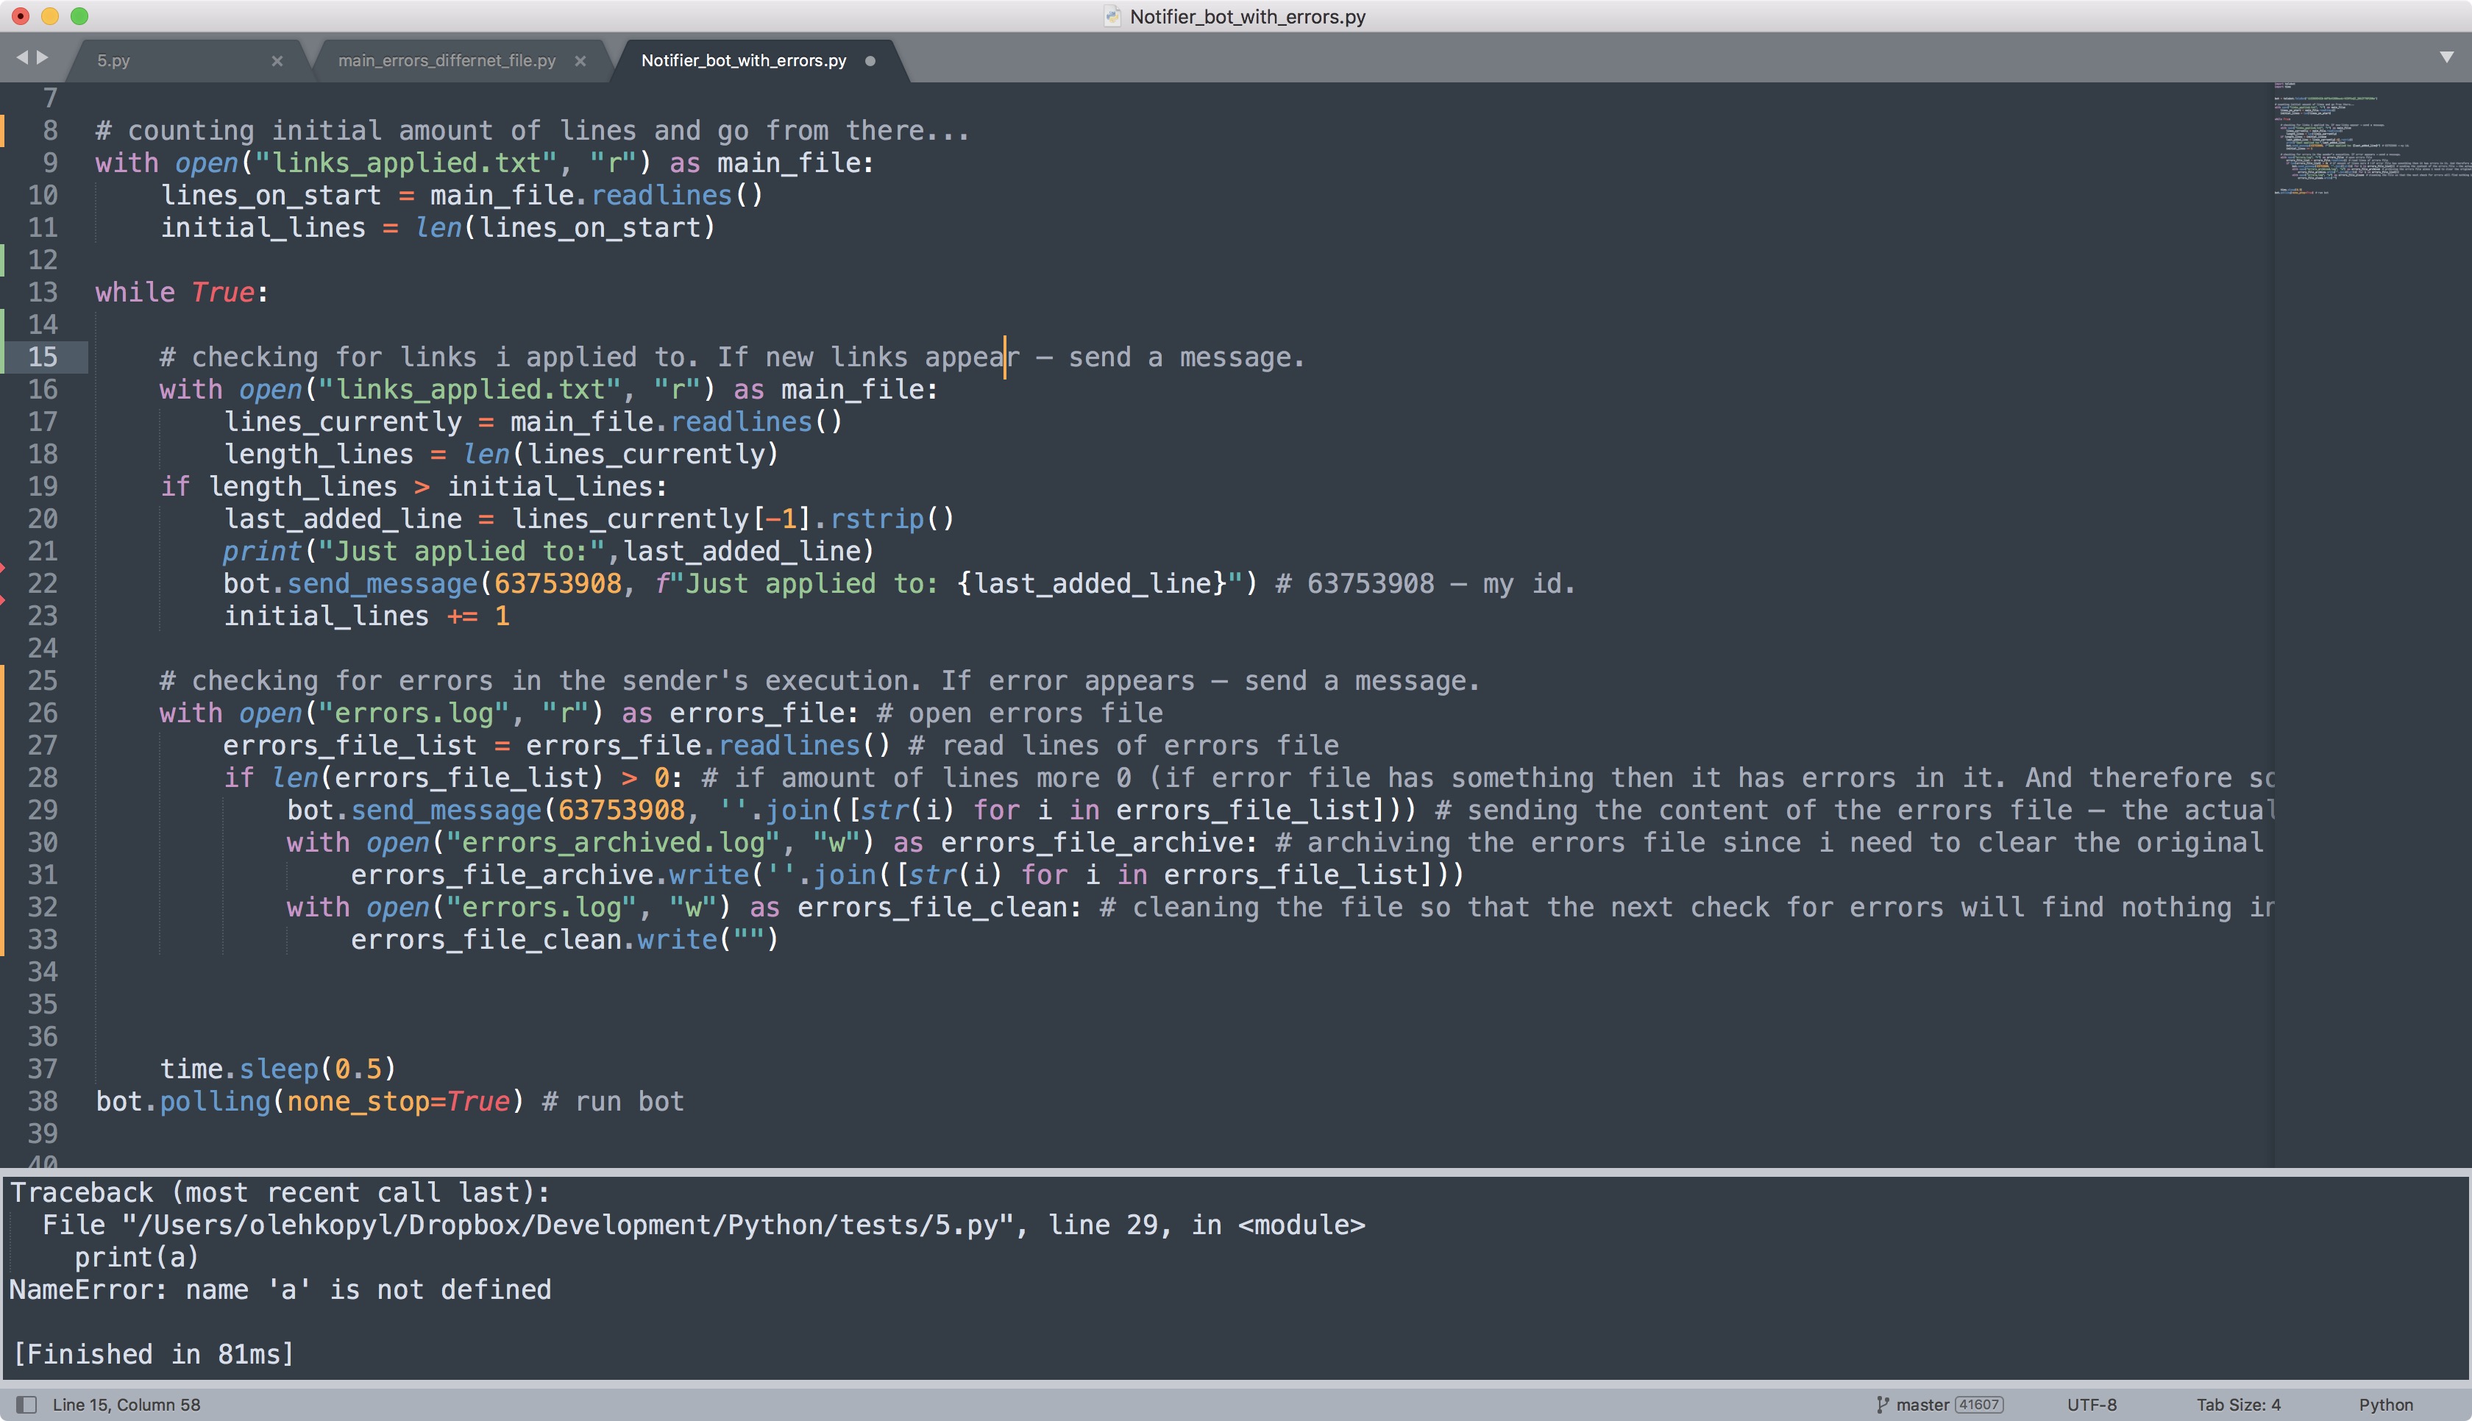Screen dimensions: 2472x1421
Task: Click the file icon in title bar
Action: click(x=1112, y=15)
